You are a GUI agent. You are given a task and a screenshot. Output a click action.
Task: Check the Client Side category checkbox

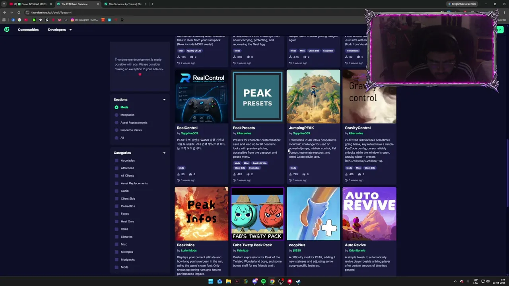point(117,199)
